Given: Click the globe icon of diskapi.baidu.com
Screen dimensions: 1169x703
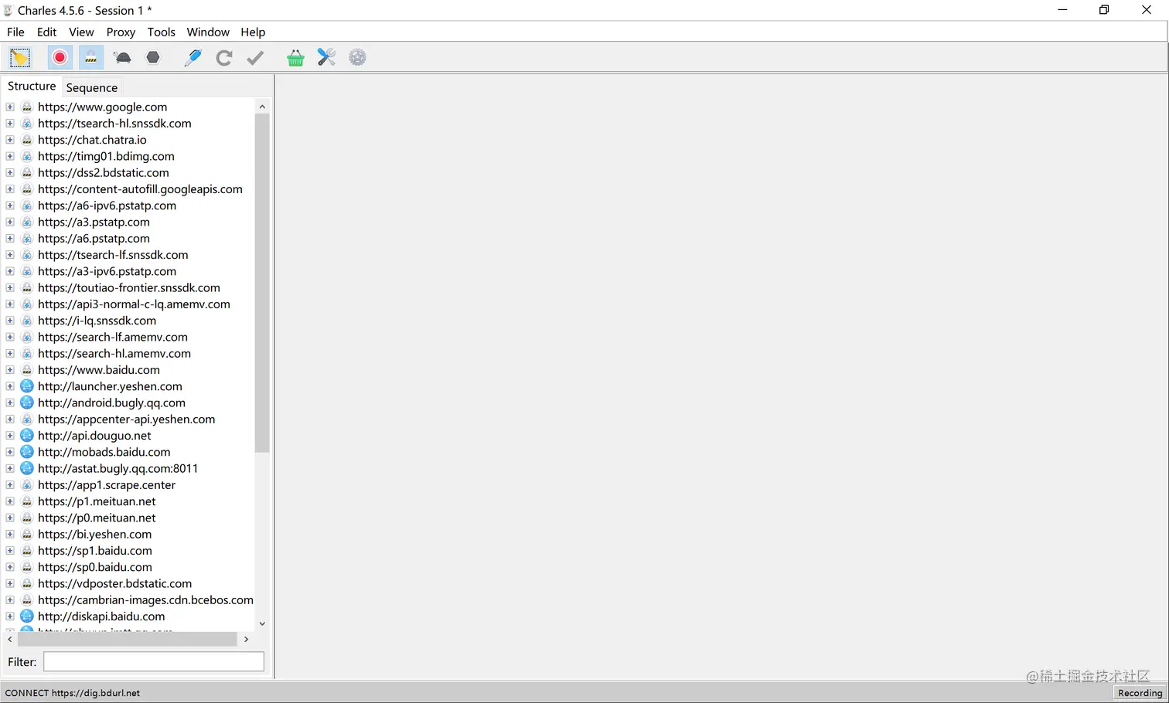Looking at the screenshot, I should (27, 616).
